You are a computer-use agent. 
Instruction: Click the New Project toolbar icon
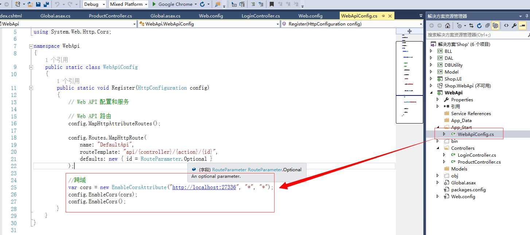[x=18, y=4]
